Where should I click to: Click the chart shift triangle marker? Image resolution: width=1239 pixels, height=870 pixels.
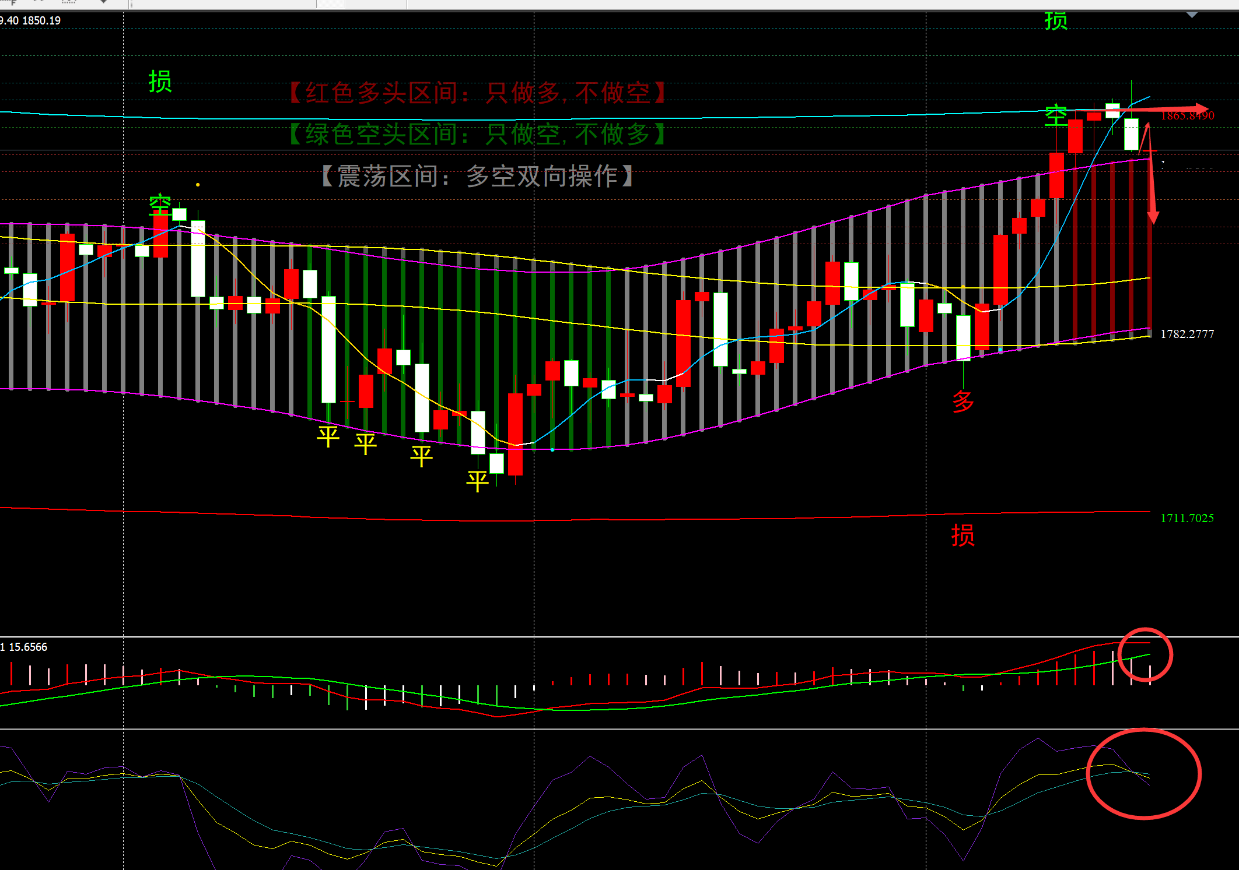tap(1192, 15)
